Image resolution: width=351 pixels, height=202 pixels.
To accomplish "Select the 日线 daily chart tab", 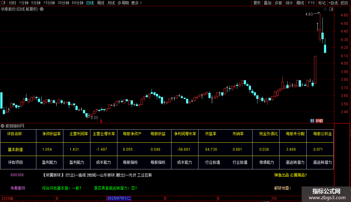I will 90,3.
